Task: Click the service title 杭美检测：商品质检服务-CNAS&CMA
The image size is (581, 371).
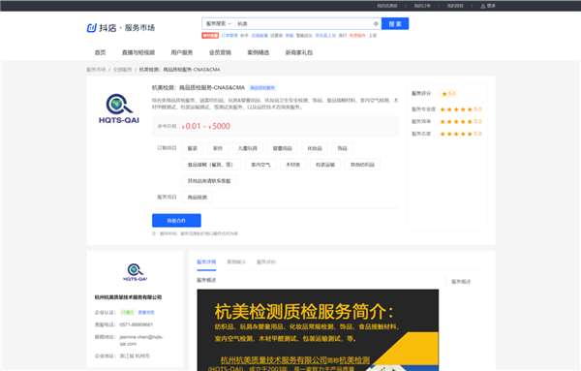Action: pos(199,88)
